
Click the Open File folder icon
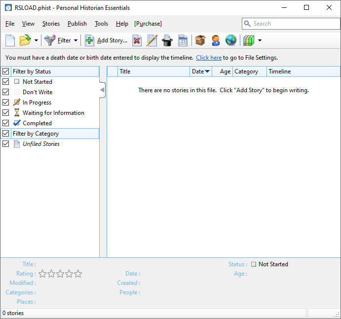(25, 40)
